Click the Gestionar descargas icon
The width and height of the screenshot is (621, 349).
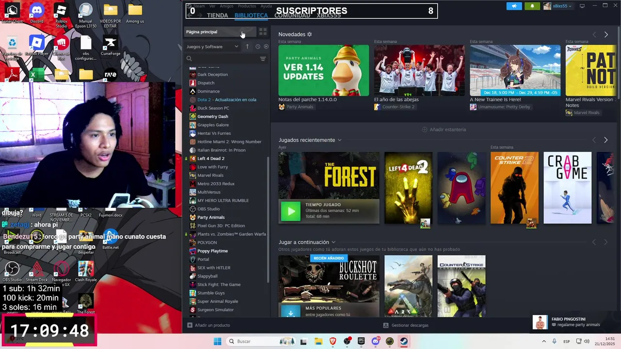pyautogui.click(x=386, y=325)
